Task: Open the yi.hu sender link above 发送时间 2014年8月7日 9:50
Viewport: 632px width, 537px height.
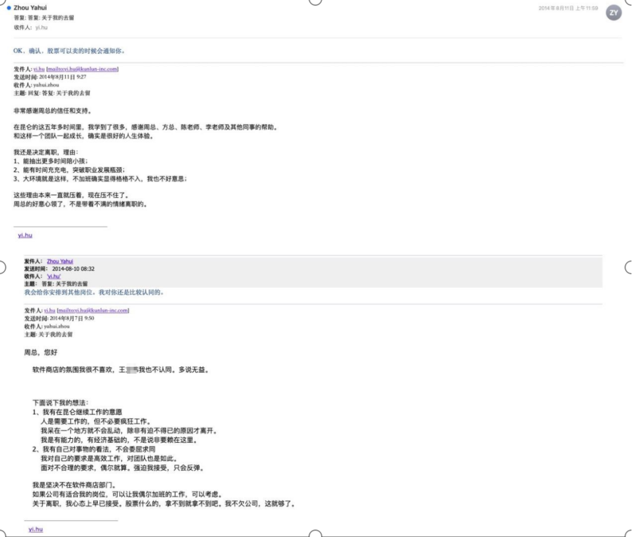Action: tap(50, 311)
